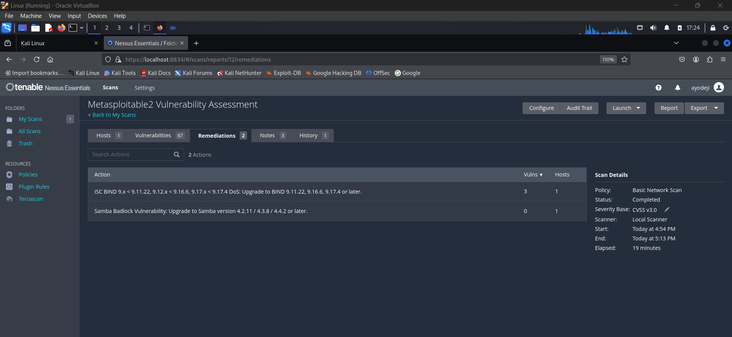Viewport: 732px width, 337px height.
Task: Open the Policies resource
Action: point(28,175)
